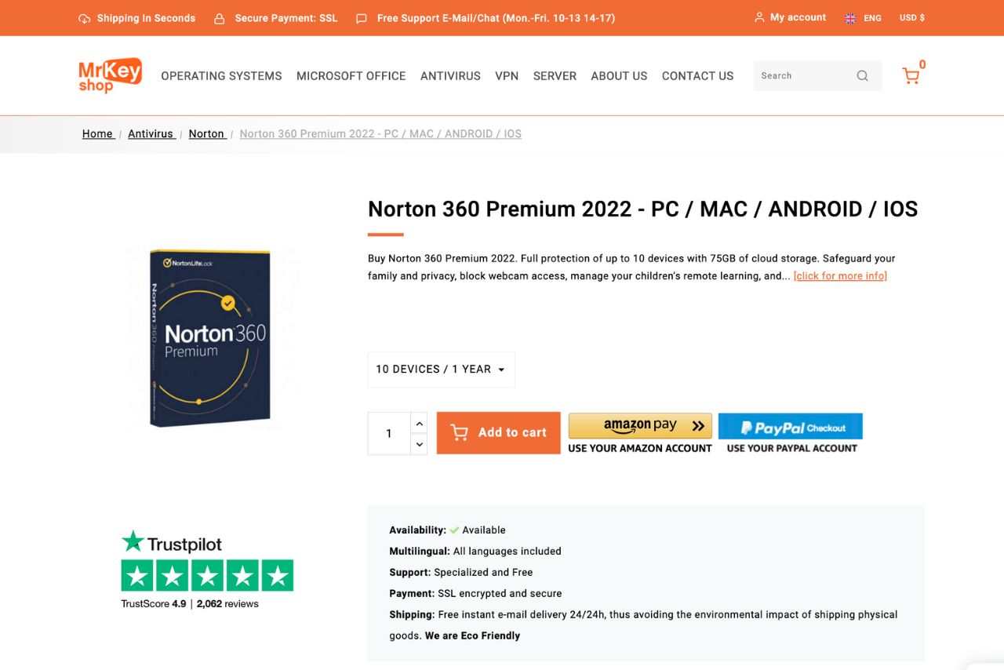
Task: Open the click for more info link
Action: [839, 275]
